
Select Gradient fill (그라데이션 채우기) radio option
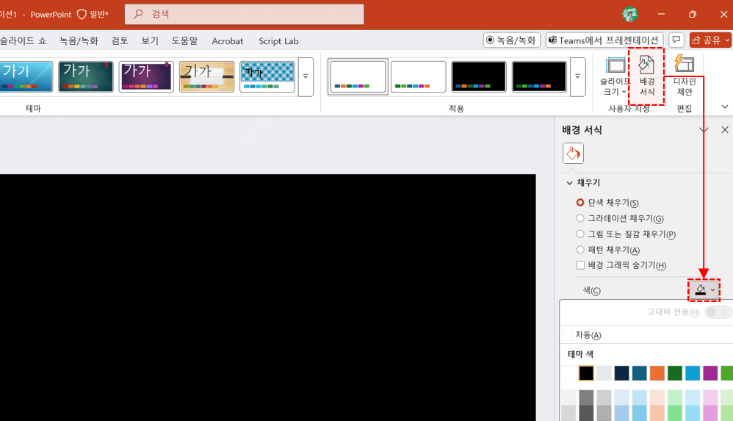[580, 218]
